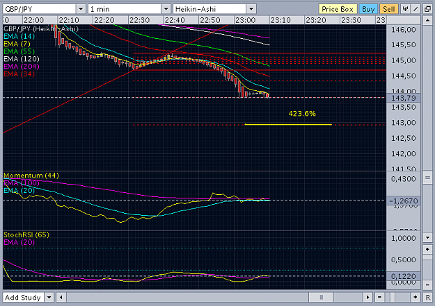The width and height of the screenshot is (435, 306).
Task: Click the horizontal scroll right arrow
Action: (x=368, y=298)
